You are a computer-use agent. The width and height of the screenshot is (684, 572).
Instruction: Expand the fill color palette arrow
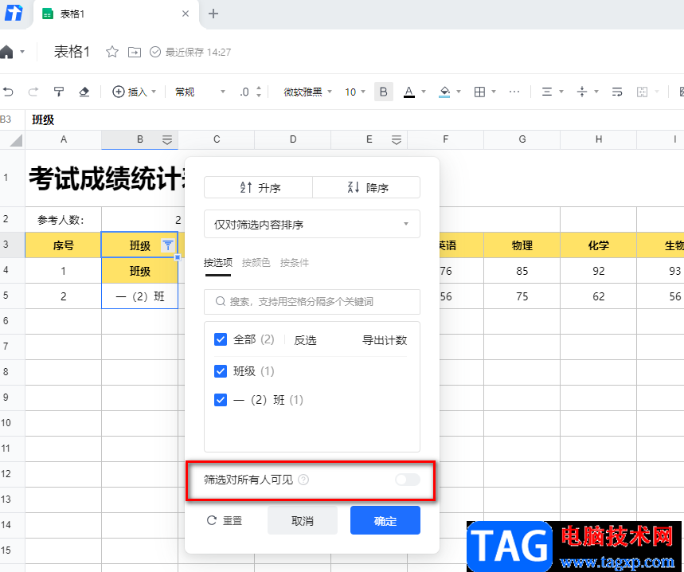click(x=459, y=92)
